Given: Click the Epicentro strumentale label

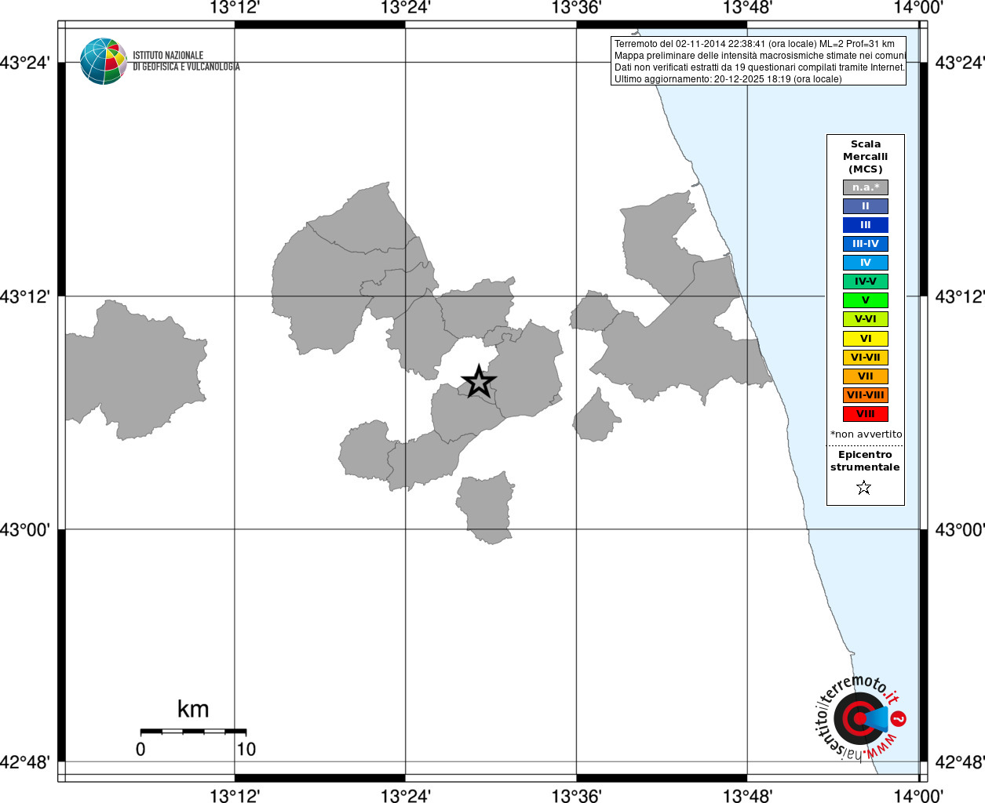Looking at the screenshot, I should [865, 461].
